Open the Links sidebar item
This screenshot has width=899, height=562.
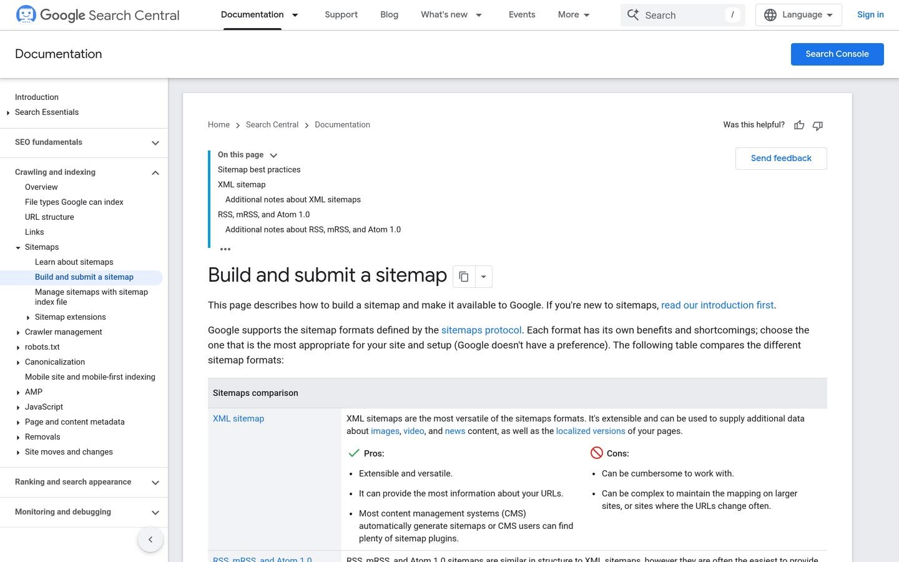click(x=34, y=232)
